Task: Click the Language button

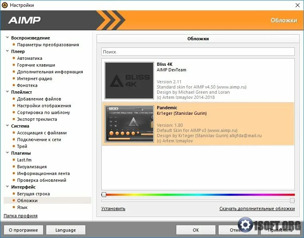Action: click(x=66, y=230)
